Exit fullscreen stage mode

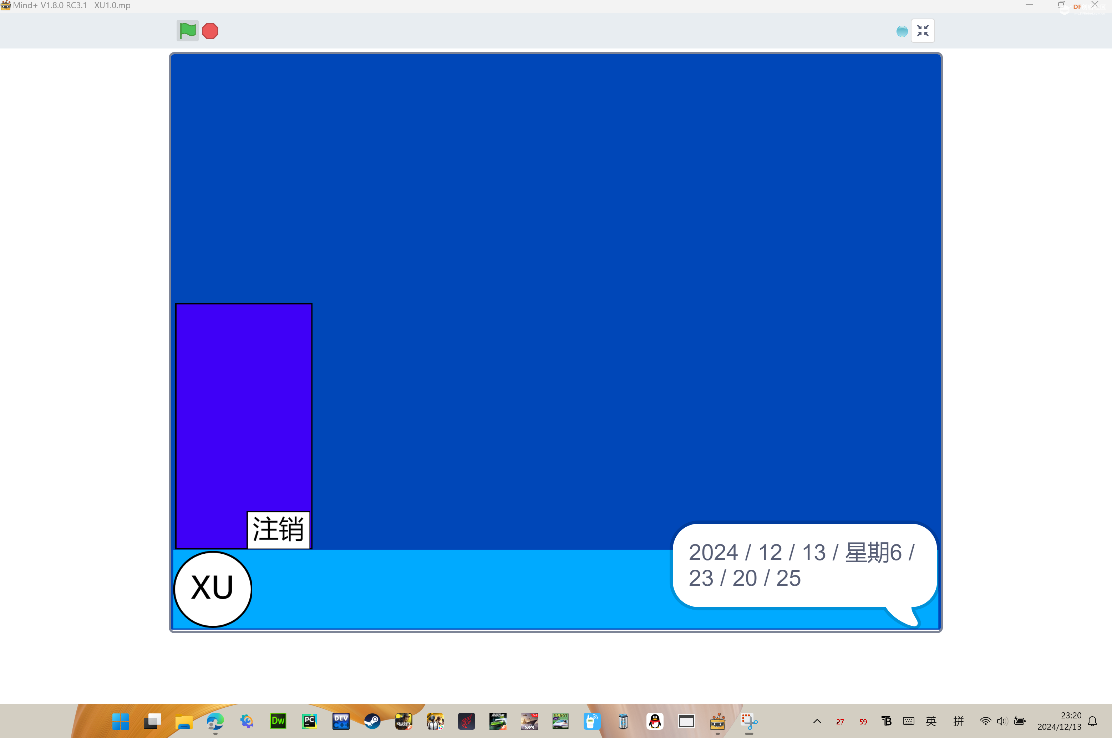(923, 31)
